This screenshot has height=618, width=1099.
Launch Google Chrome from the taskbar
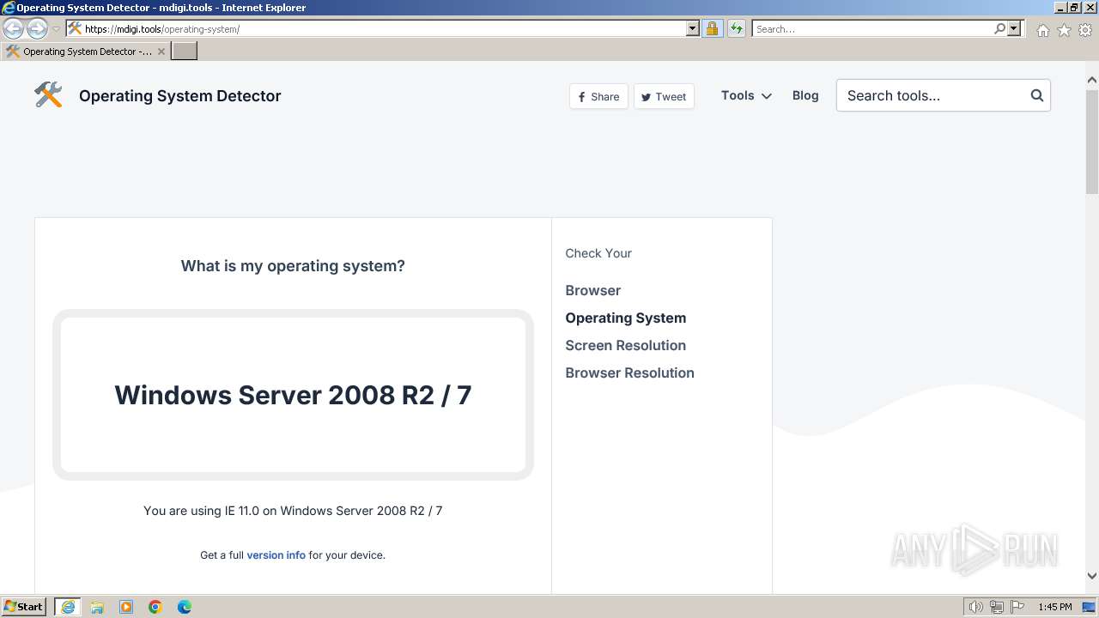click(155, 607)
